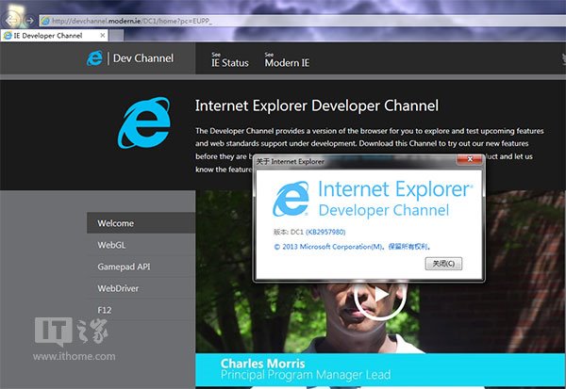The width and height of the screenshot is (566, 389).
Task: Select F12 in the sidebar menu
Action: [105, 310]
